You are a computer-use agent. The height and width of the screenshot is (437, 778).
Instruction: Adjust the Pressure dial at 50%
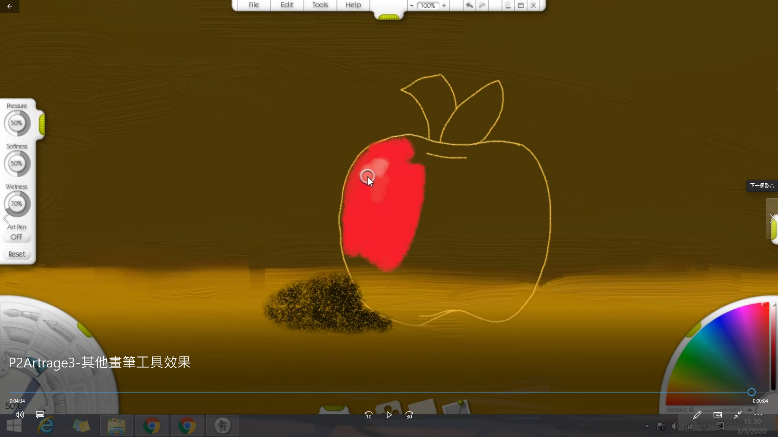click(x=17, y=123)
